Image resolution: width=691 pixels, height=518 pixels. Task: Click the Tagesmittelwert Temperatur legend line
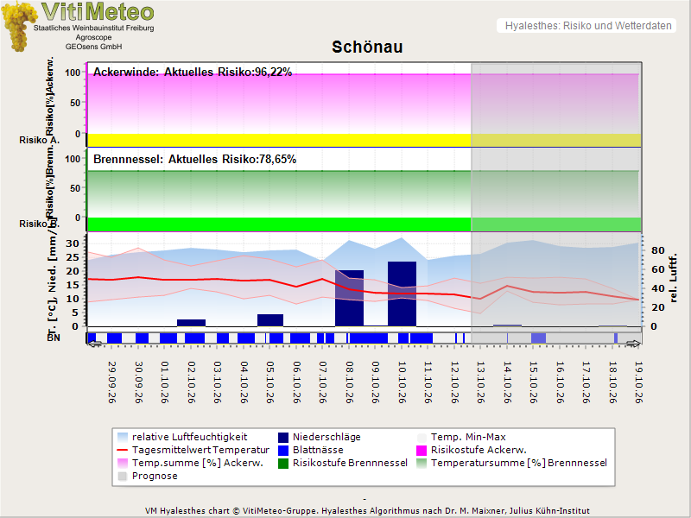tap(123, 450)
